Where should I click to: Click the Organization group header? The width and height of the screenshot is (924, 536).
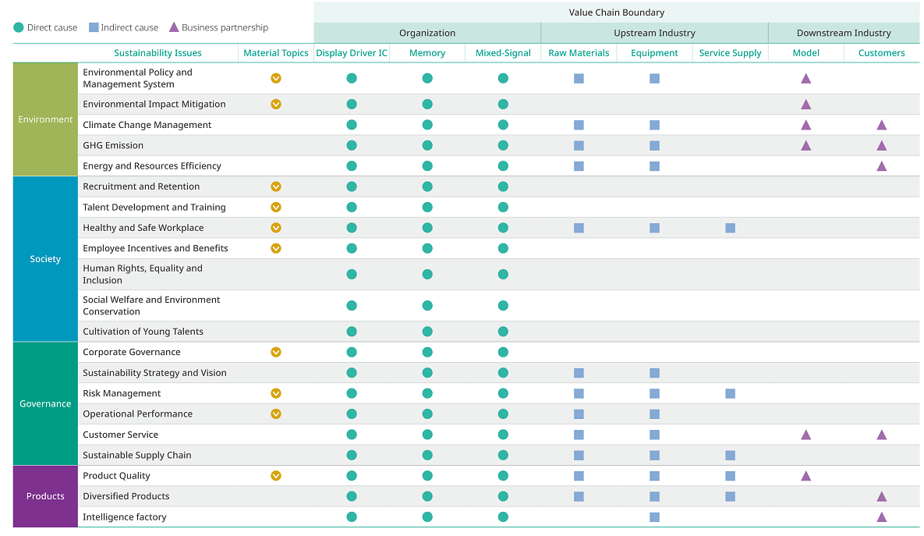click(427, 33)
